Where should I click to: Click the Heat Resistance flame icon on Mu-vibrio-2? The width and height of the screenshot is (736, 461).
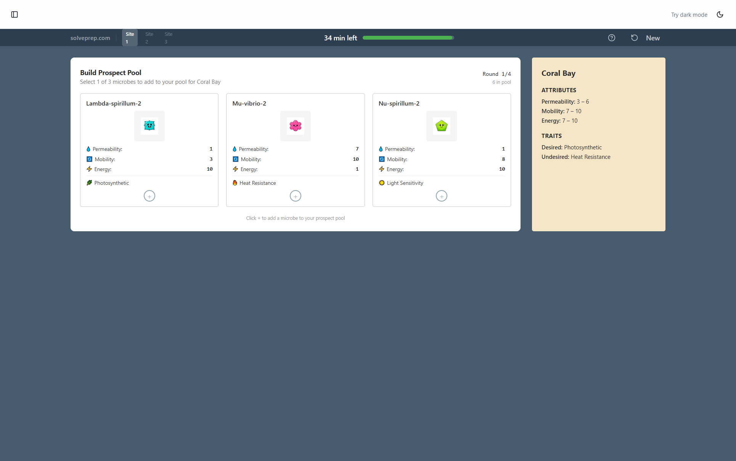[235, 183]
